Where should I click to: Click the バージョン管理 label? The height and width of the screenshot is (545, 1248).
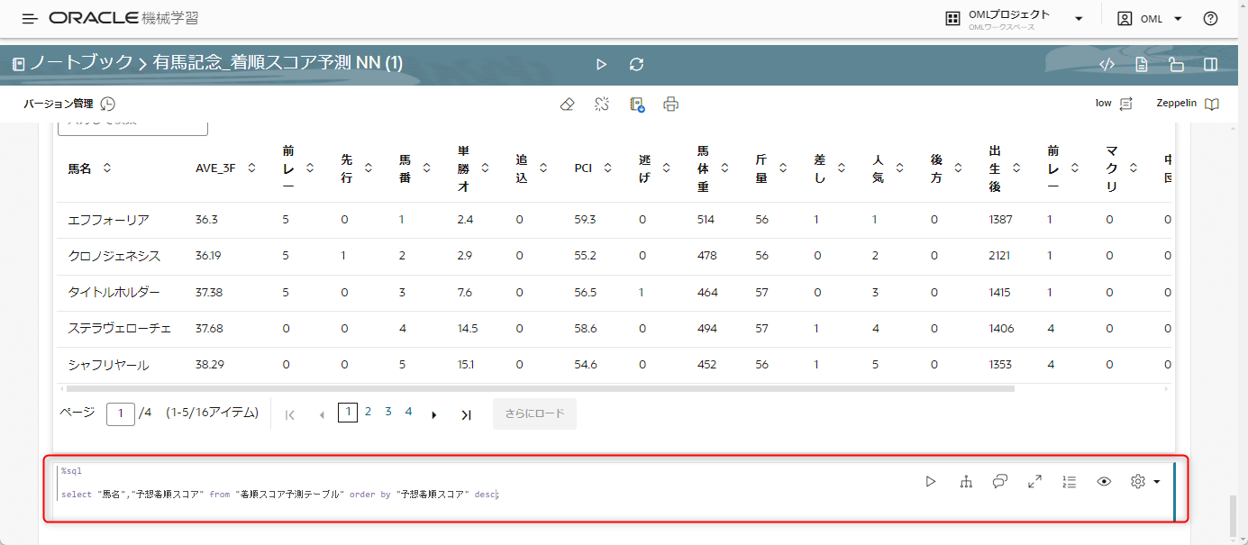coord(59,104)
